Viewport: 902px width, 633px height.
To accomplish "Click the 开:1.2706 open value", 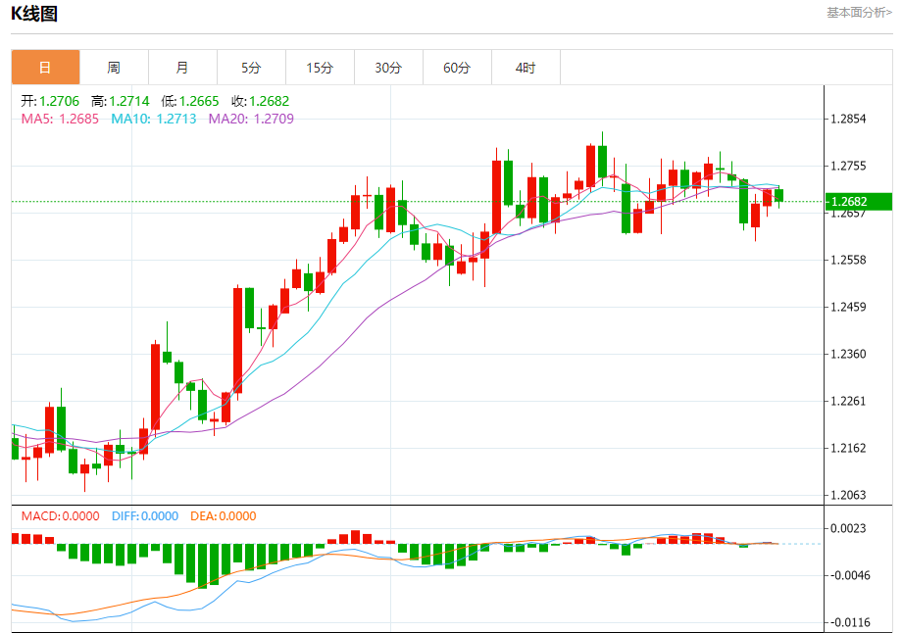I will pyautogui.click(x=50, y=101).
